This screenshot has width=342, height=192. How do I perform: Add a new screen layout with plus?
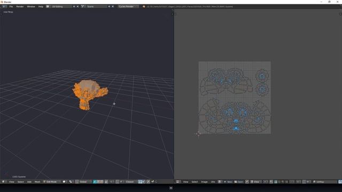[x=74, y=6]
